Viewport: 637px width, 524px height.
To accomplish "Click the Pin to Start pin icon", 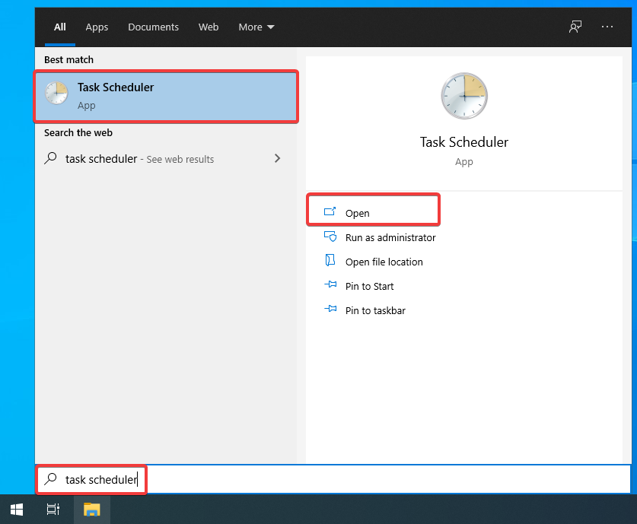I will [x=330, y=284].
